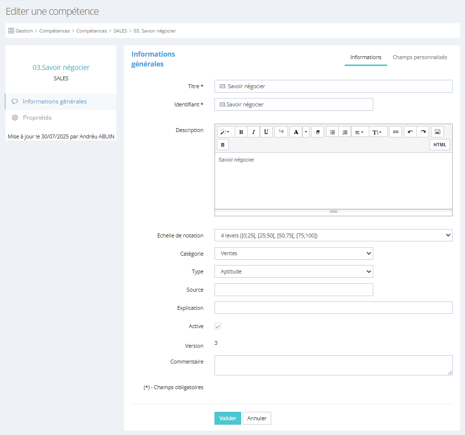Expand the Catégorie dropdown showing Ventes
The height and width of the screenshot is (435, 465).
click(x=293, y=253)
